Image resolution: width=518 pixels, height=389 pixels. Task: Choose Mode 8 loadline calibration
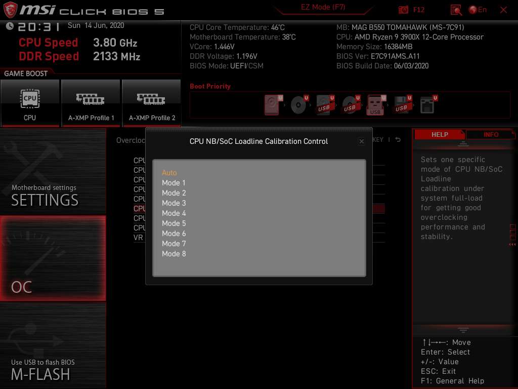(174, 254)
